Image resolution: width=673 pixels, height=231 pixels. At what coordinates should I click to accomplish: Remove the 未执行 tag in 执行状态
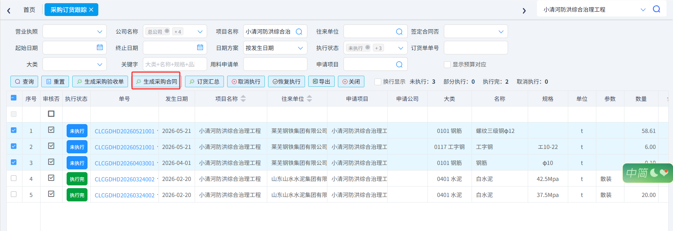[x=368, y=47]
